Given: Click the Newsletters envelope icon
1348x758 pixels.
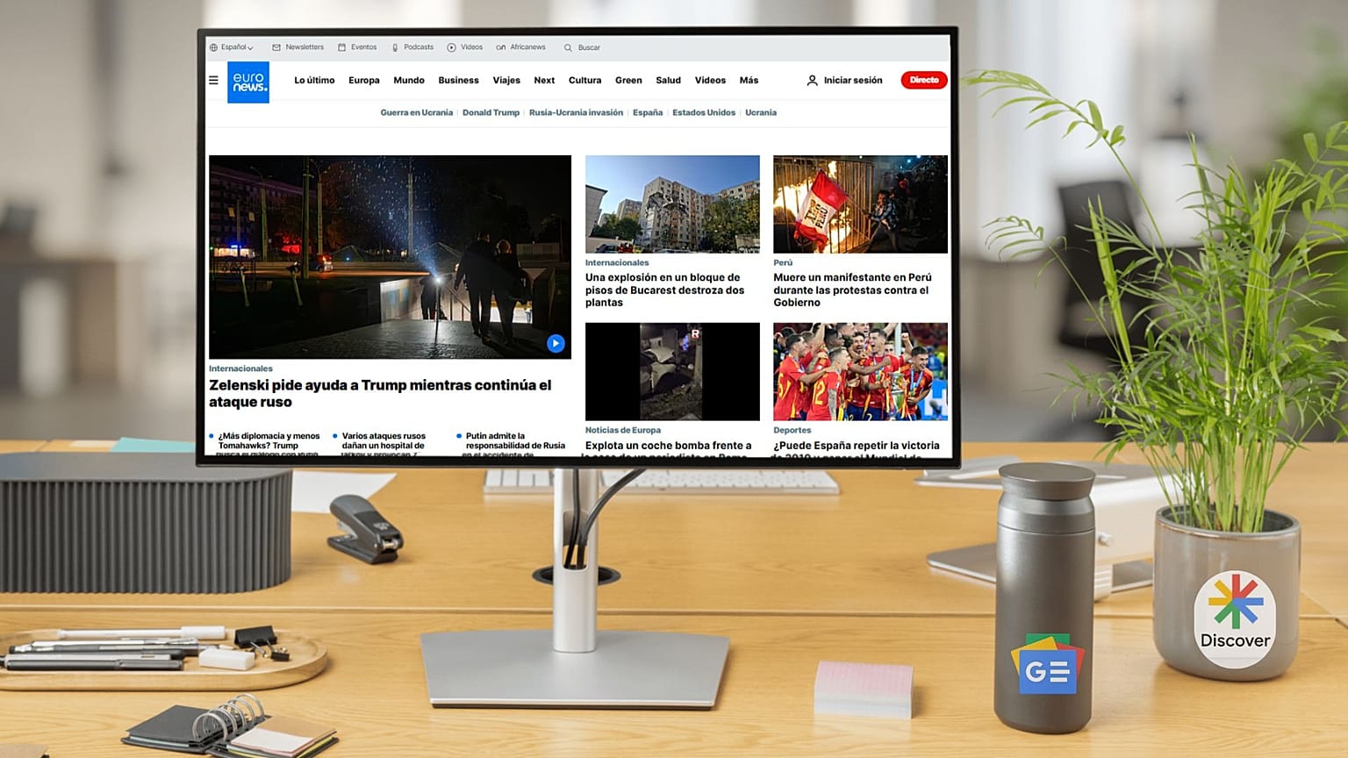Looking at the screenshot, I should pos(276,47).
